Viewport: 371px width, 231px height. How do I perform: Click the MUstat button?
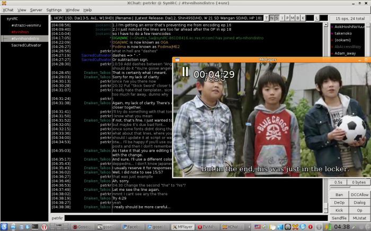359,218
